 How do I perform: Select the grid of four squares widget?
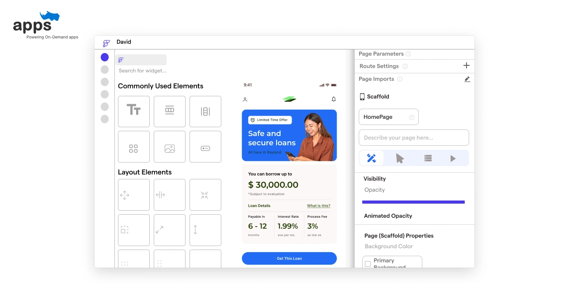click(x=133, y=147)
